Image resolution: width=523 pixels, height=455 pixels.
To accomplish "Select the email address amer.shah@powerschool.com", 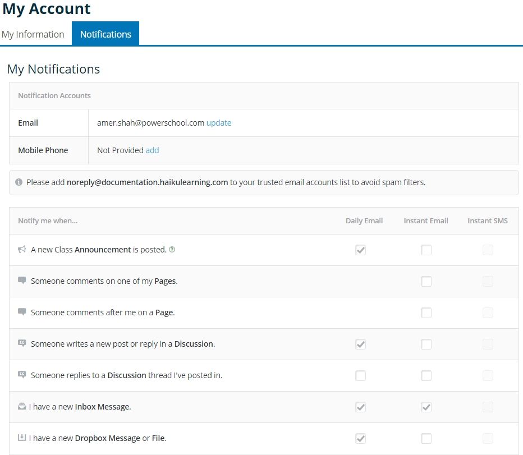I will pos(150,123).
